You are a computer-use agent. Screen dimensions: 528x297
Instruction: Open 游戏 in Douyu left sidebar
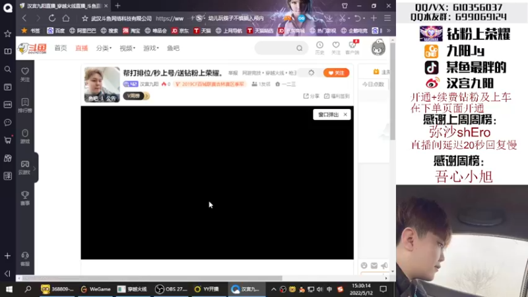[25, 136]
